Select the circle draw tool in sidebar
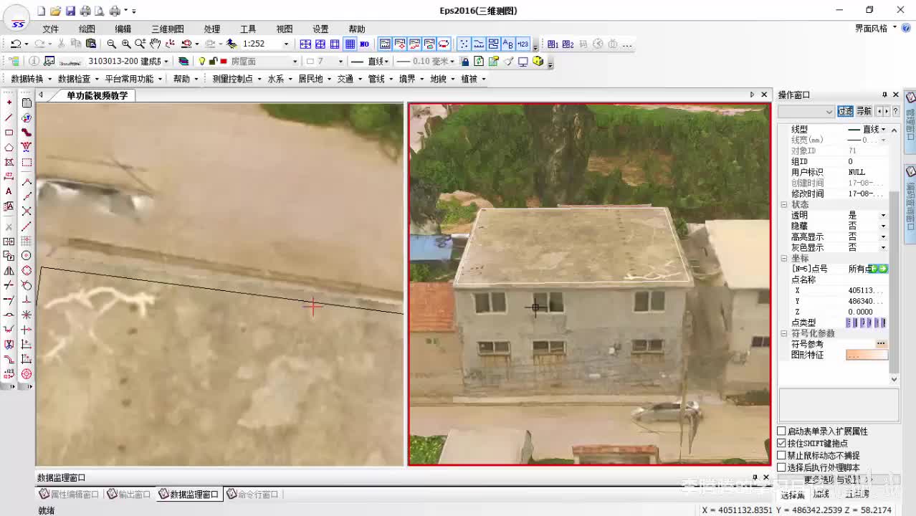 (x=27, y=255)
